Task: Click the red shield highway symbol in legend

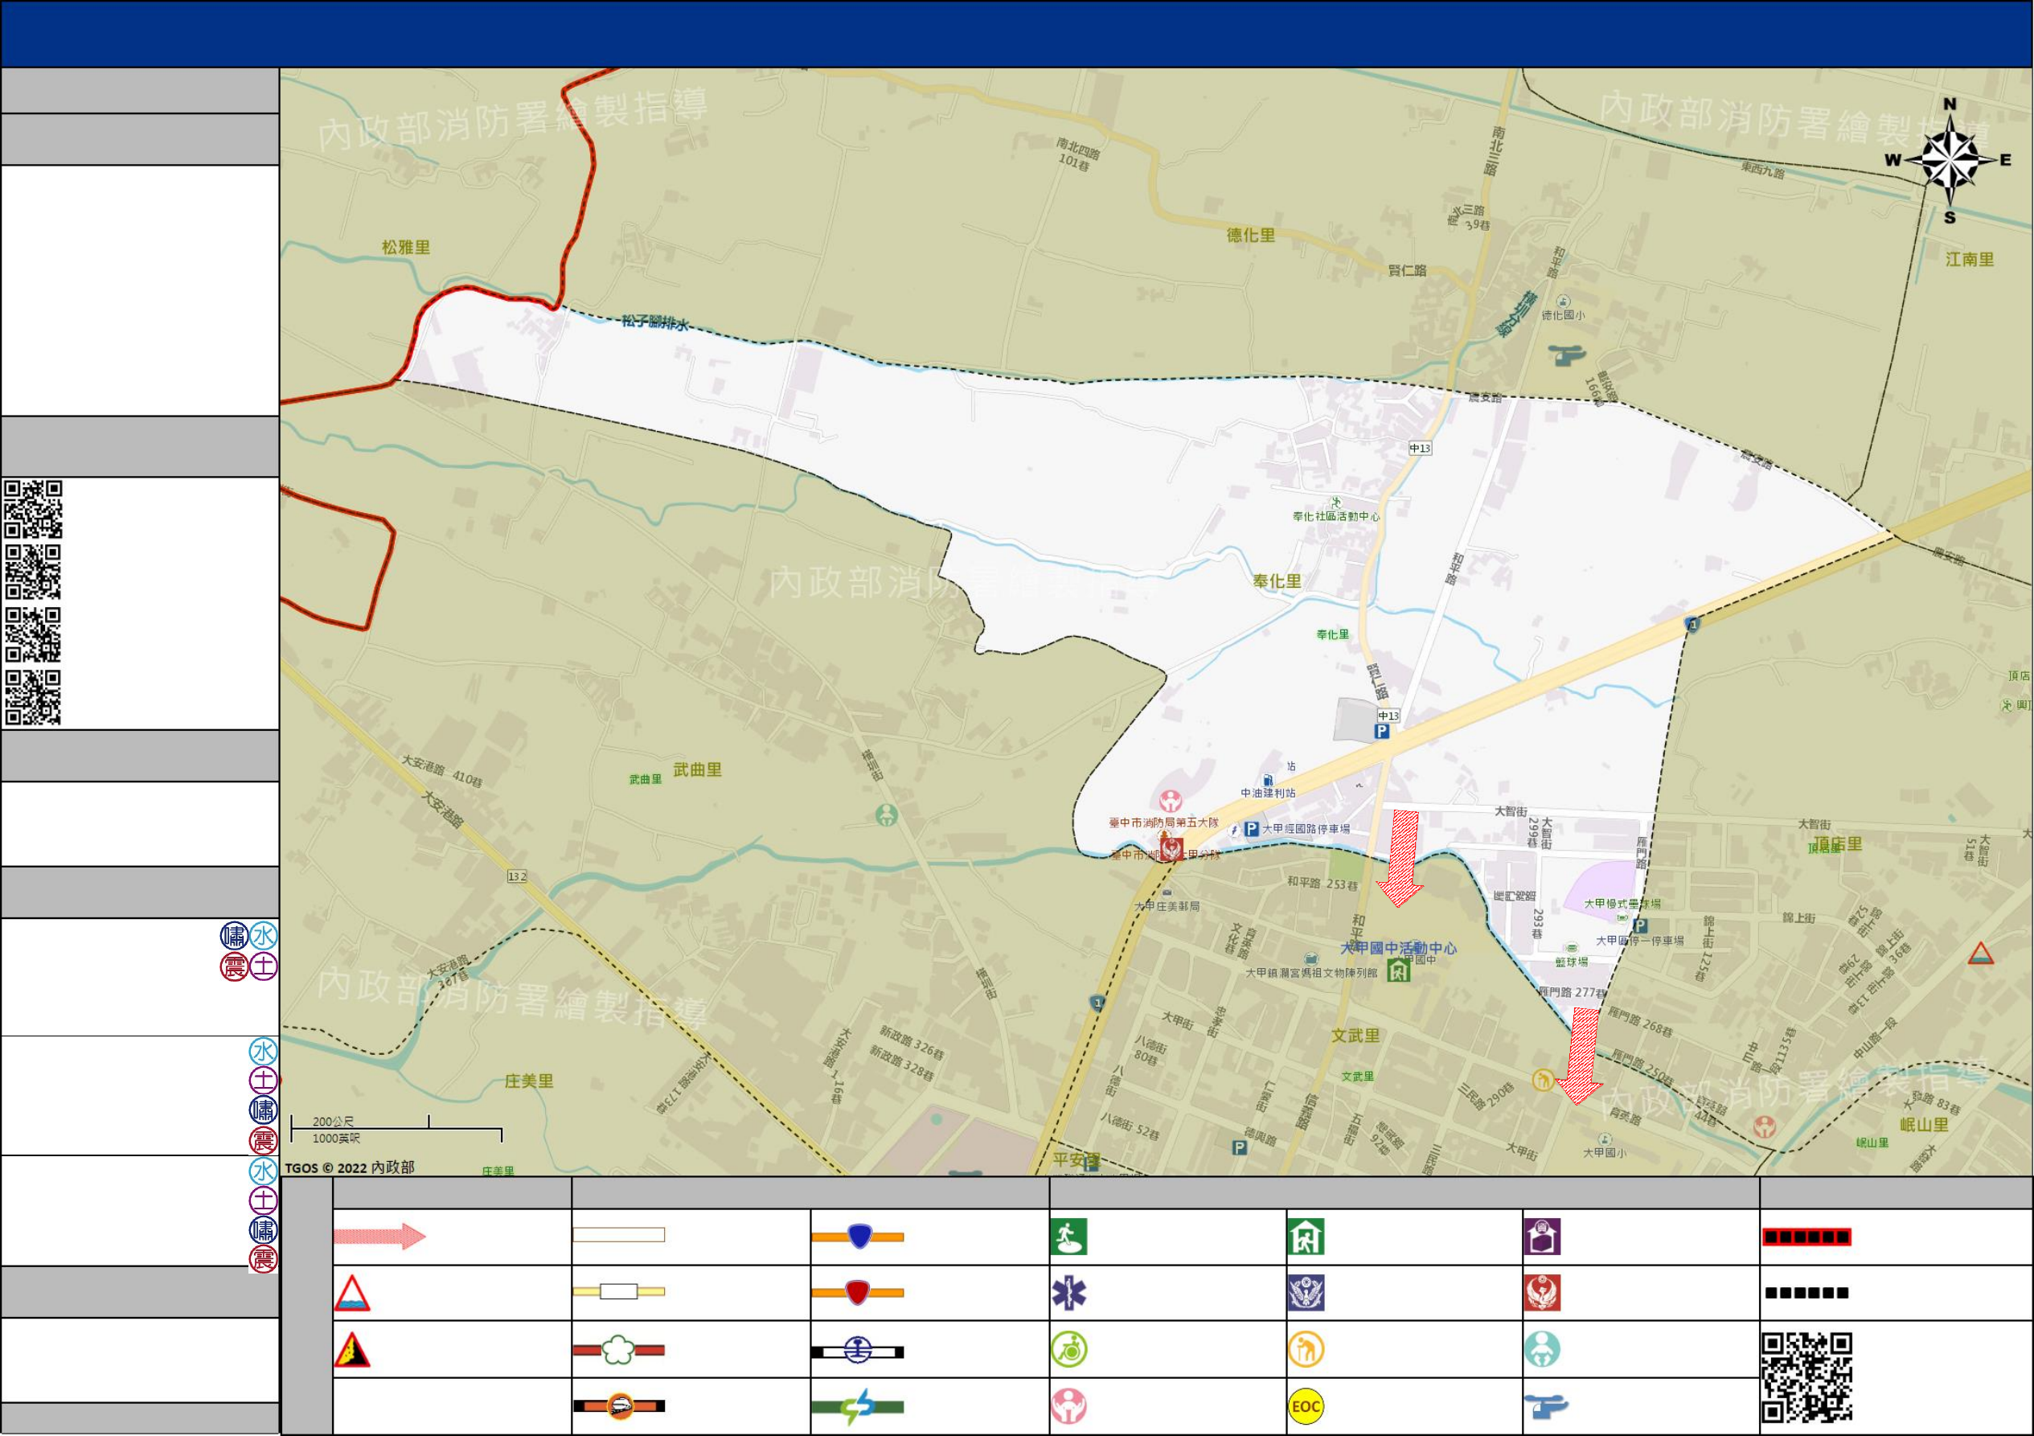Action: [859, 1294]
